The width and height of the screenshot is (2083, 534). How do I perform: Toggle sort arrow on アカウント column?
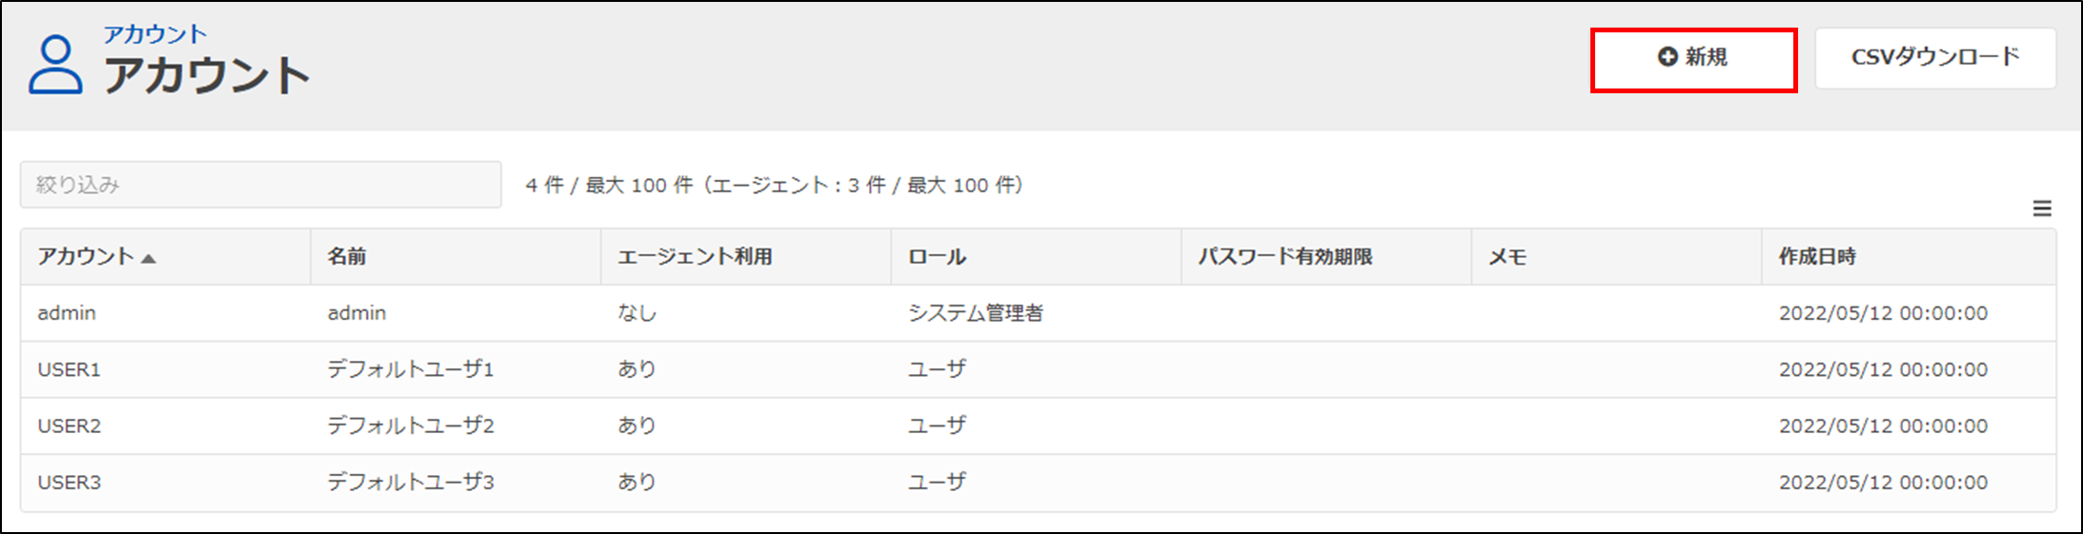[149, 258]
